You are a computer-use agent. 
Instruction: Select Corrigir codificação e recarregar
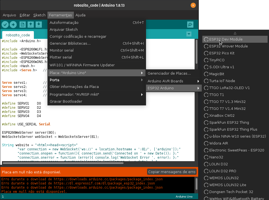(x=97, y=37)
